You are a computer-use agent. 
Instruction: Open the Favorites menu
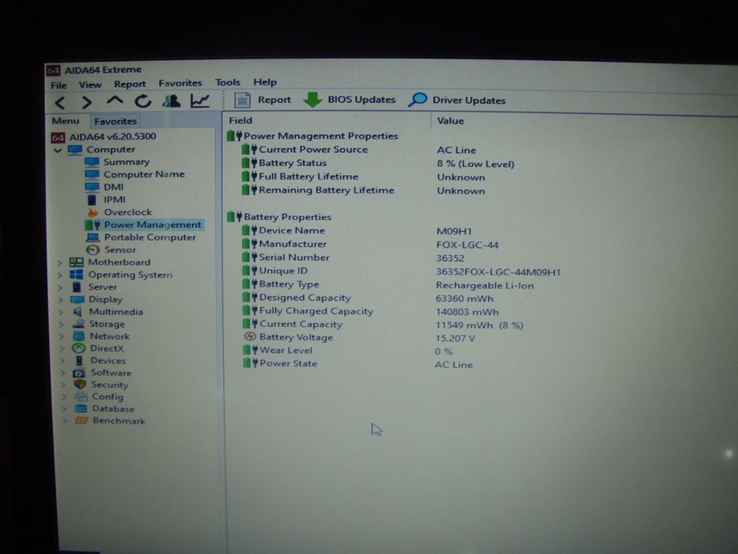tap(180, 83)
